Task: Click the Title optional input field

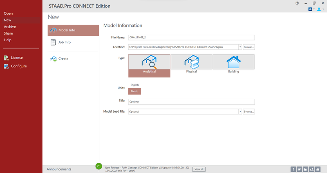Action: pyautogui.click(x=191, y=102)
